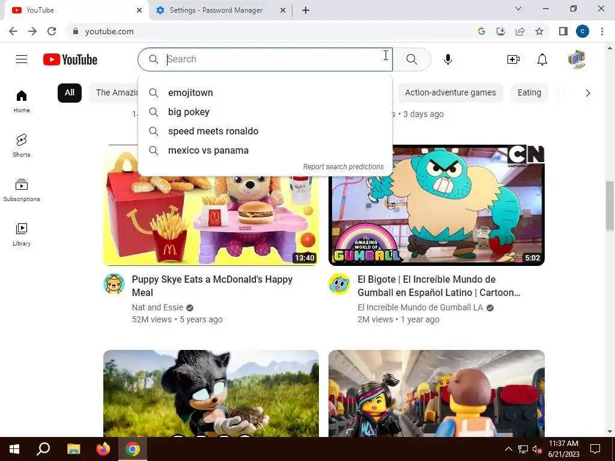Open the tab search dropdown chevron

coord(518,8)
